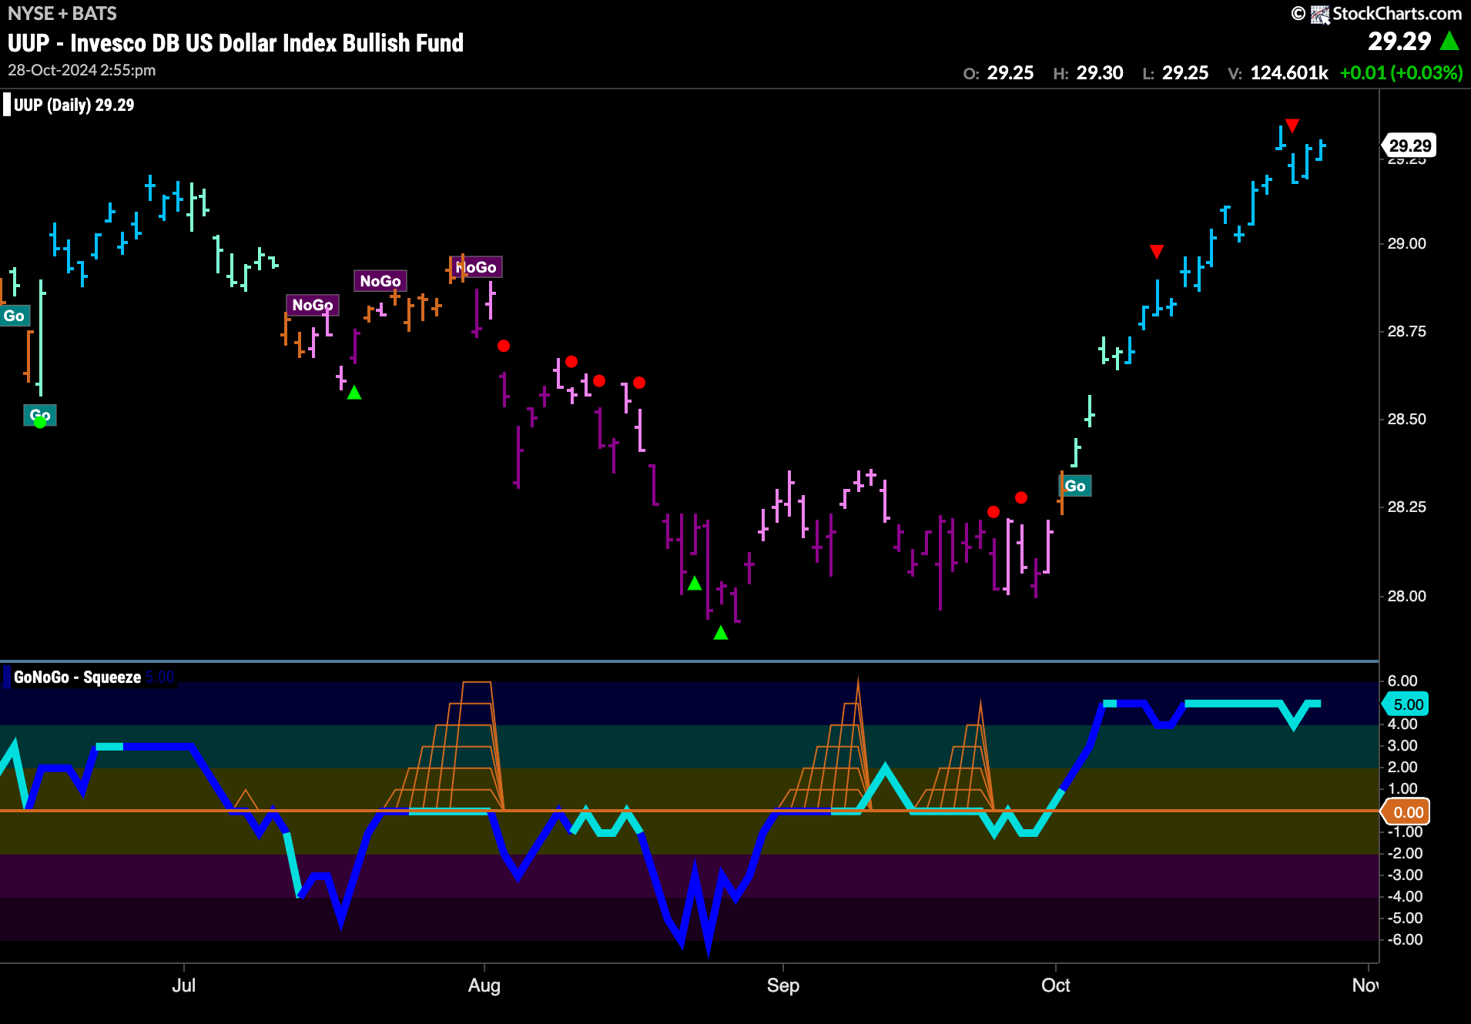Click the change value '+0.01 (+0.03%)'

pos(1401,73)
